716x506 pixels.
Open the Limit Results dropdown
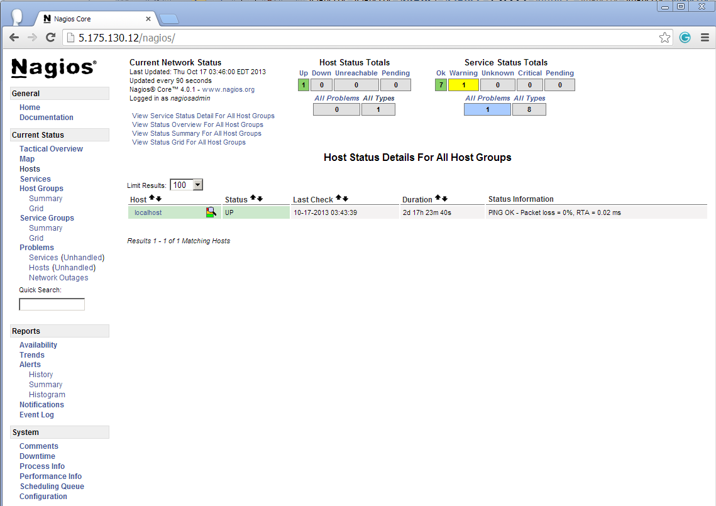[x=186, y=185]
